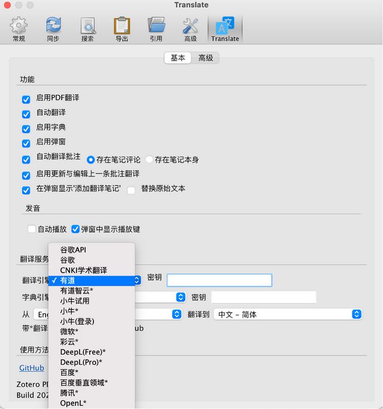Open the 翻译到 target language dropdown
The image size is (383, 409).
click(x=288, y=314)
